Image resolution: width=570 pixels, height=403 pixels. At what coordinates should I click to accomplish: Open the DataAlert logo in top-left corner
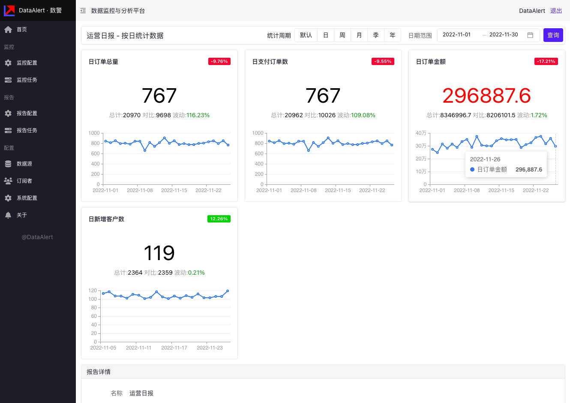(x=9, y=11)
